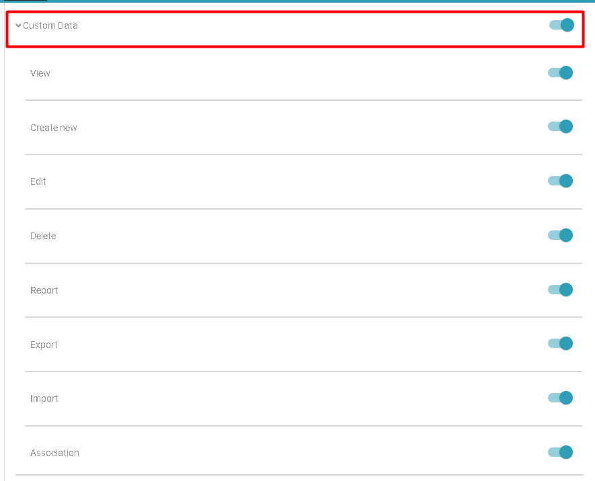This screenshot has width=595, height=481.
Task: Click the Create new label text
Action: point(54,128)
